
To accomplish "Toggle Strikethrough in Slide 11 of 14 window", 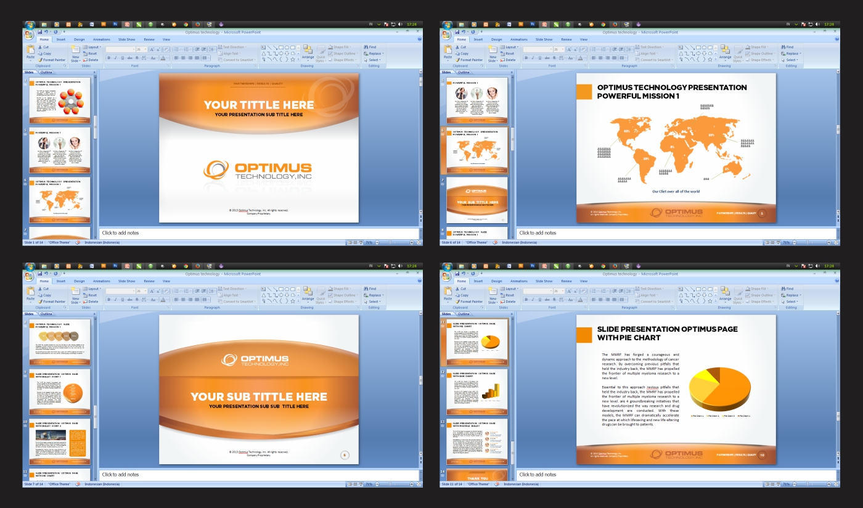I will 547,300.
